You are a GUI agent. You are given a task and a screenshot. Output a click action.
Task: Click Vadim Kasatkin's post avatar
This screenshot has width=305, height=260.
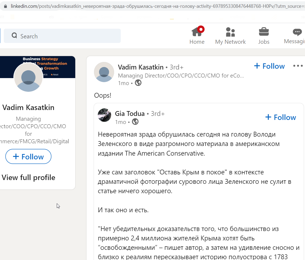104,72
